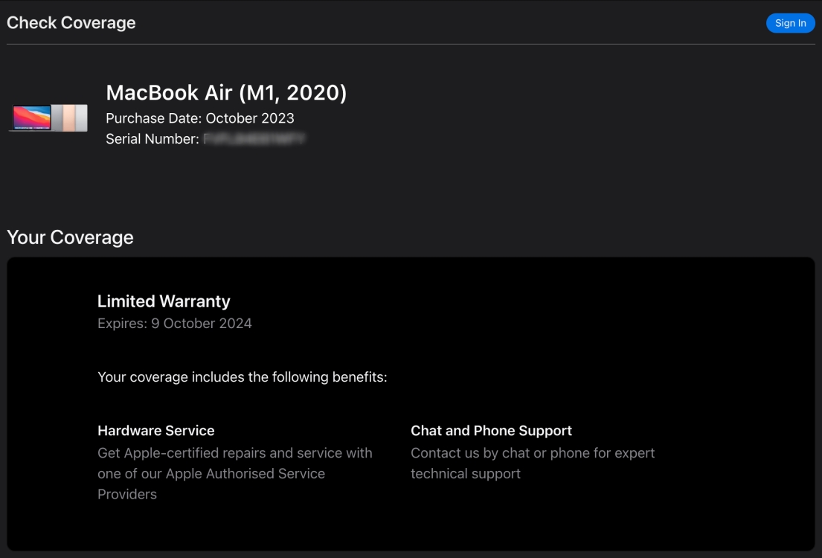Select the Limited Warranty heading

[164, 301]
